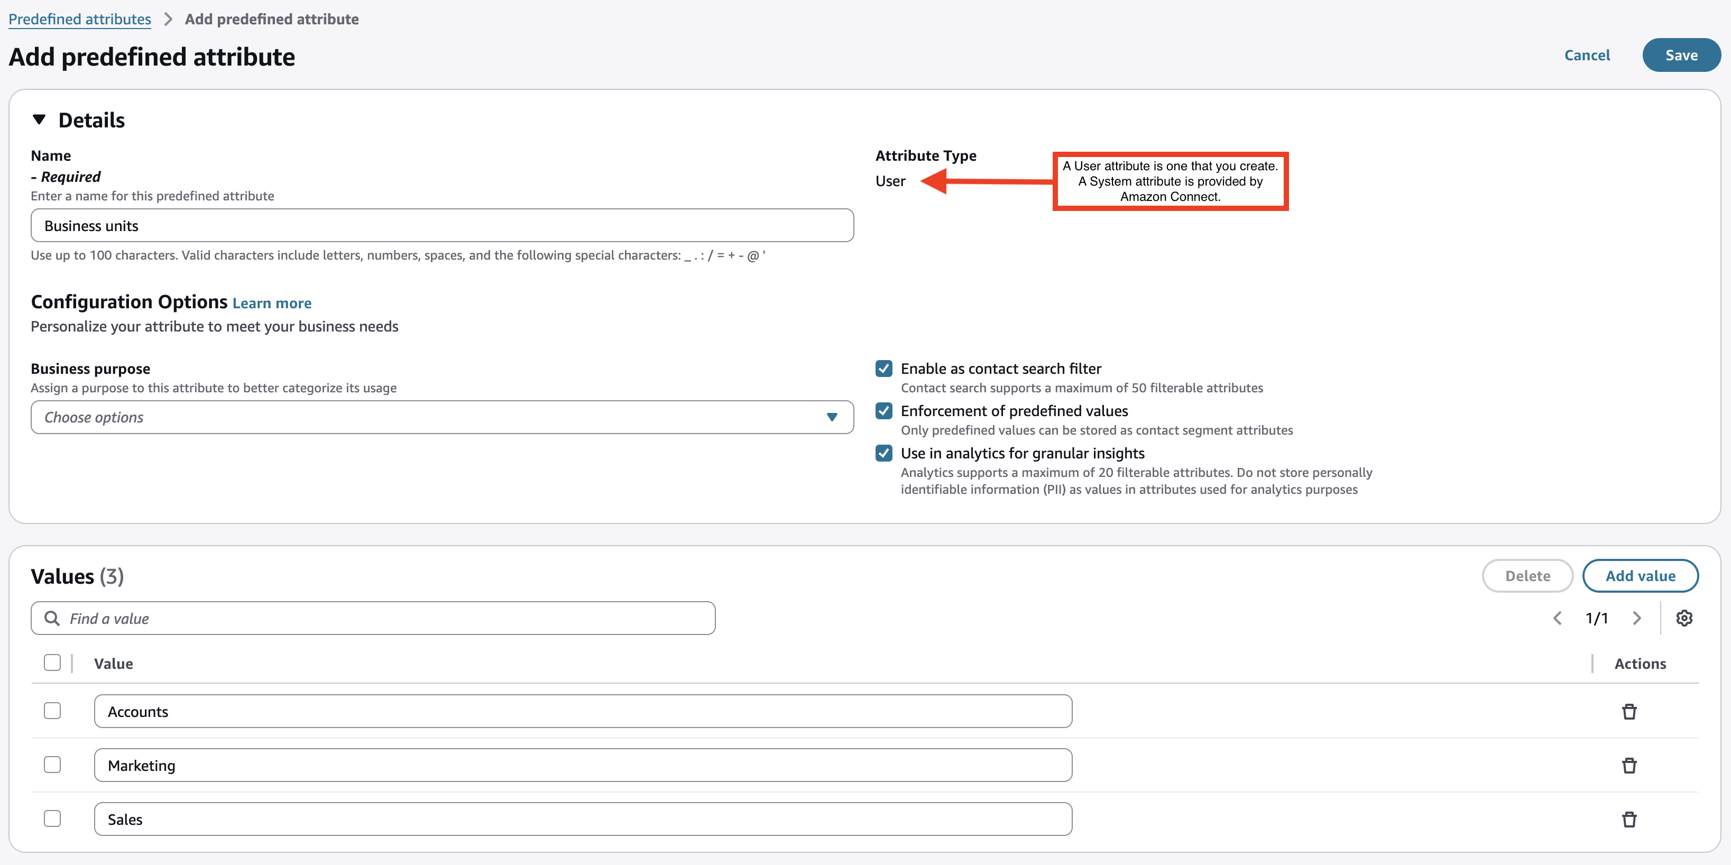Remove Sales using its trash icon
1731x865 pixels.
click(x=1629, y=818)
